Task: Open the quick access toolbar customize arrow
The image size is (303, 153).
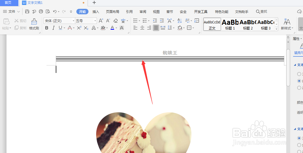Action: [71, 12]
